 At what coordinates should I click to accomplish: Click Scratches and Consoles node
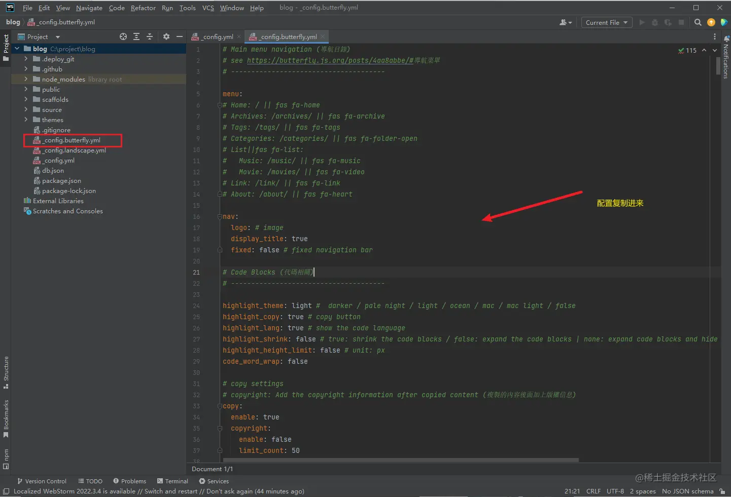pos(63,211)
